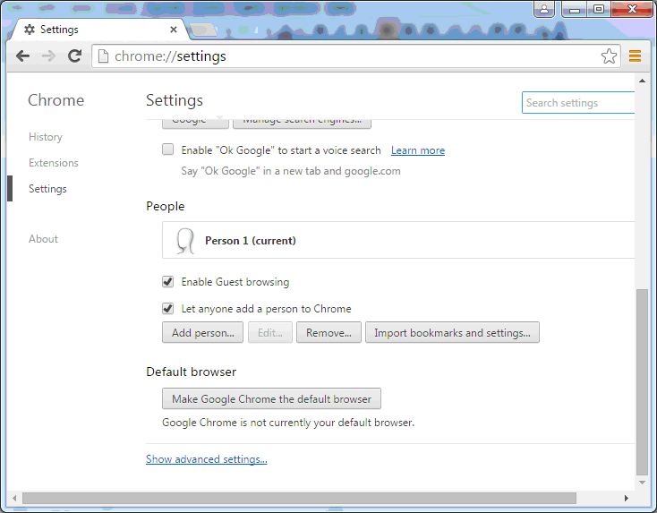This screenshot has width=657, height=513.
Task: Uncheck Enable Guest browsing
Action: click(168, 282)
